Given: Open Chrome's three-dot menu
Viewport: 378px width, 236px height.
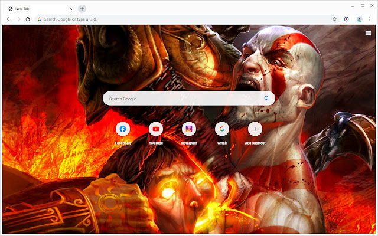Looking at the screenshot, I should 369,19.
